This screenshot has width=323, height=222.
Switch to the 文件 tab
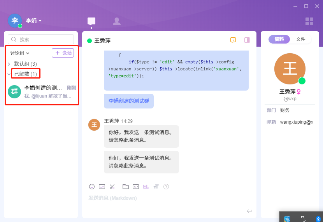[x=300, y=39]
